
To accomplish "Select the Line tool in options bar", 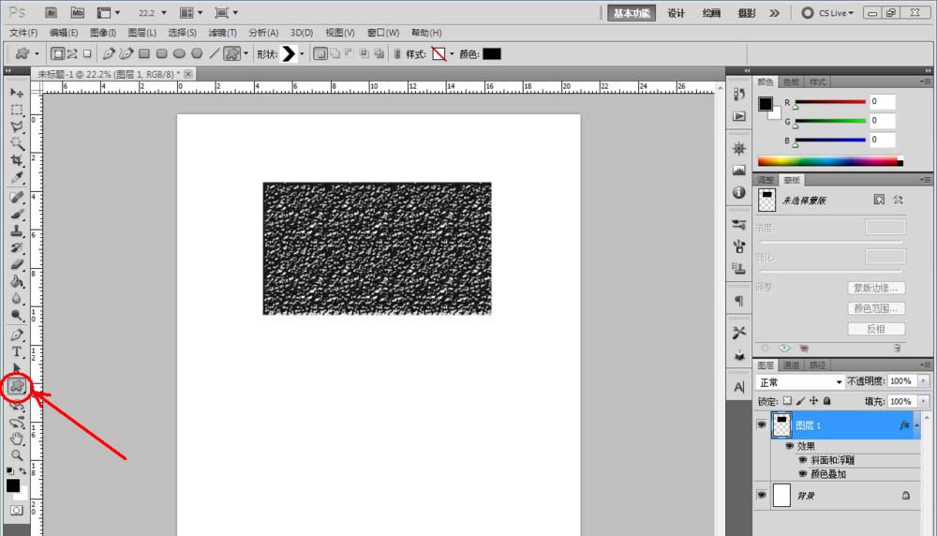I will click(214, 54).
